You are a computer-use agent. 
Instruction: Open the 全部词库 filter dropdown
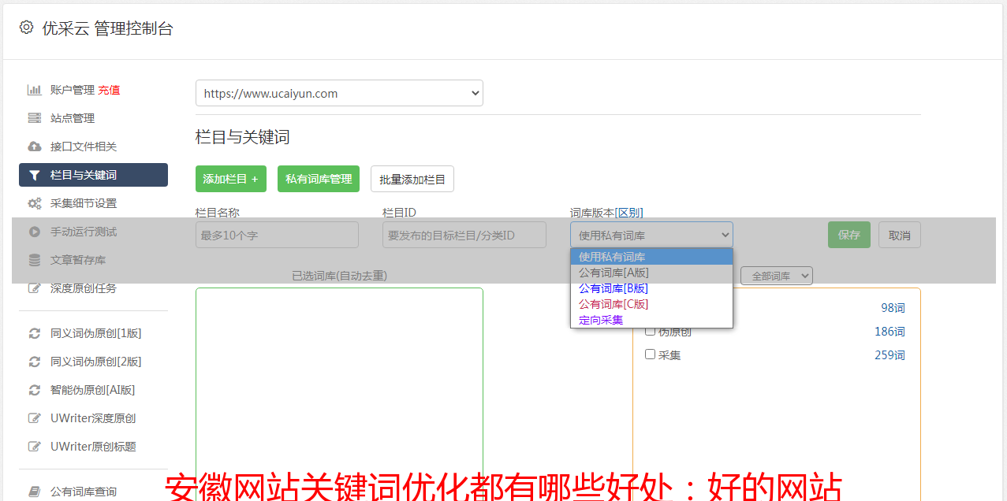coord(777,276)
